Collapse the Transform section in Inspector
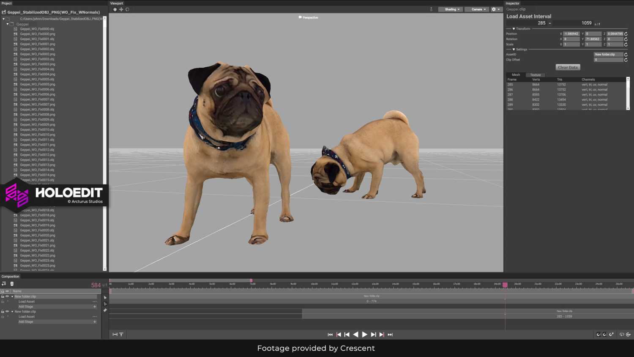Viewport: 634px width, 357px height. 514,29
